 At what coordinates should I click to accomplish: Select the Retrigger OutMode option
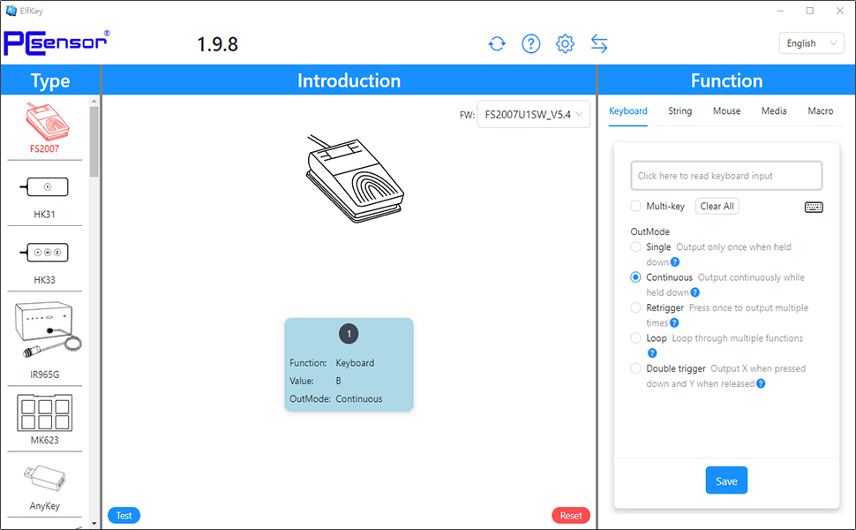point(636,308)
